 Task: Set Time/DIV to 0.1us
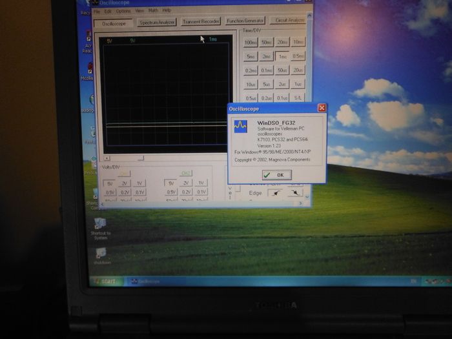pyautogui.click(x=282, y=98)
